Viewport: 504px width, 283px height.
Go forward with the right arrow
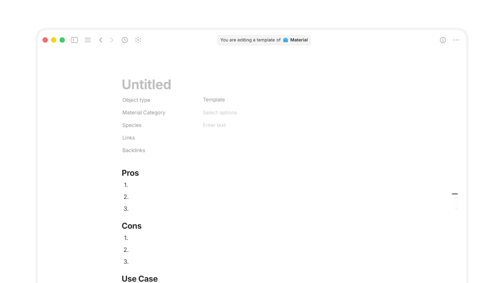coord(112,40)
